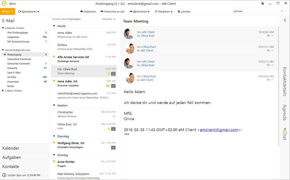
Task: Open Mail Delivery Subsystem email
Action: [84, 176]
